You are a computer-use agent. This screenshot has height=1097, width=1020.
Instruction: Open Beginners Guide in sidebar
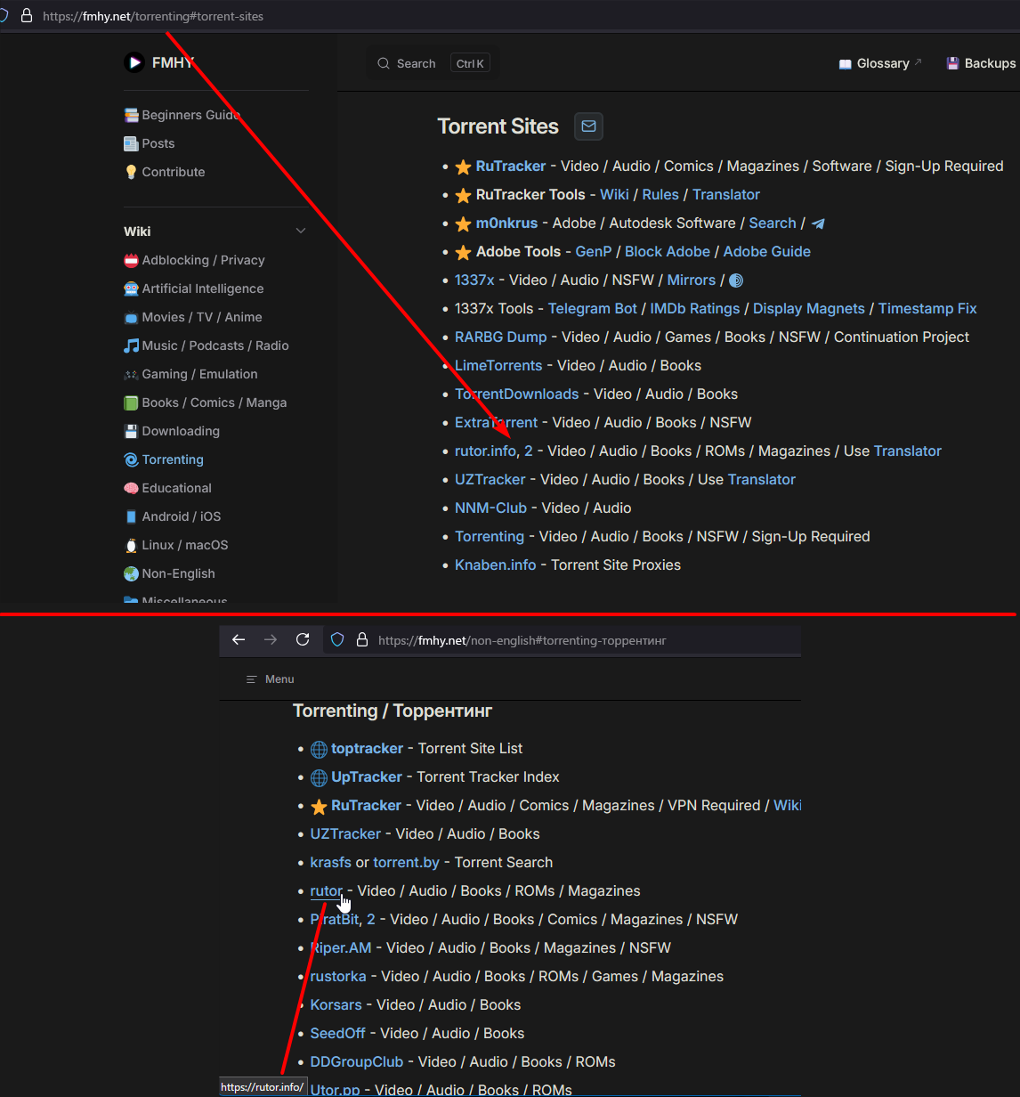click(x=182, y=115)
